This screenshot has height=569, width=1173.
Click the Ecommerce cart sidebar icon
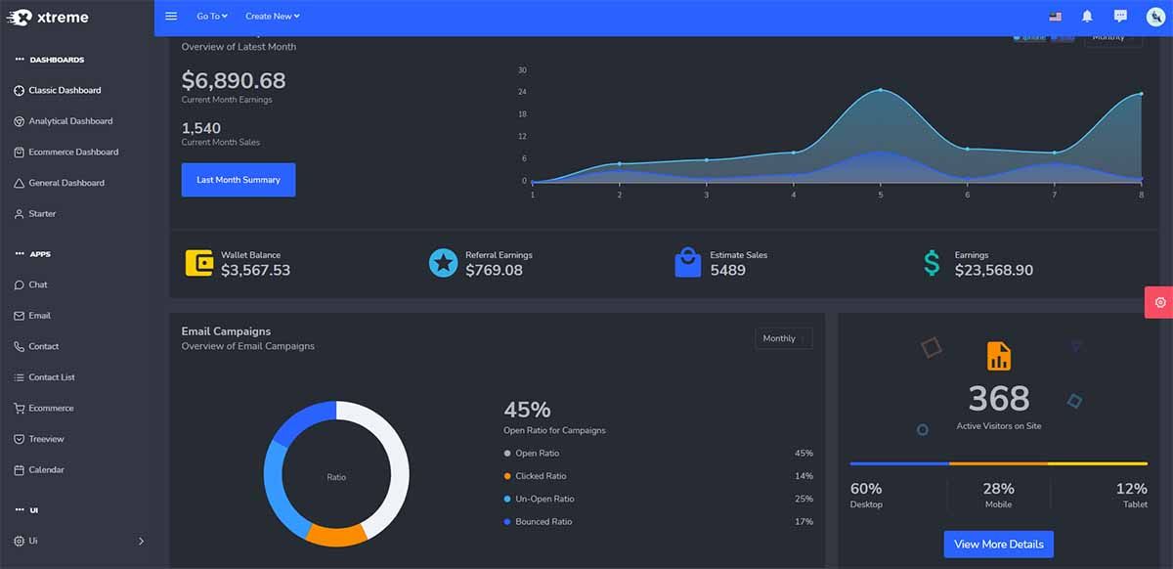click(20, 409)
